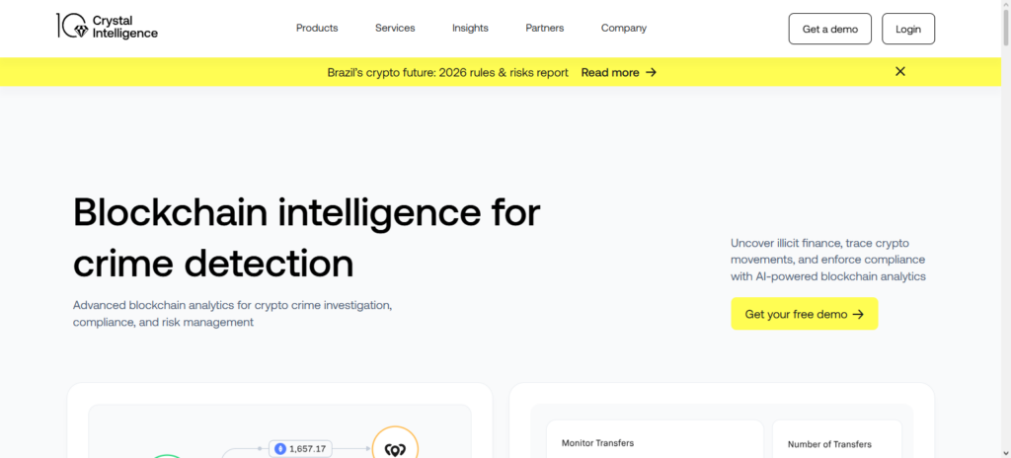1011x458 pixels.
Task: Open the Company menu
Action: [624, 29]
